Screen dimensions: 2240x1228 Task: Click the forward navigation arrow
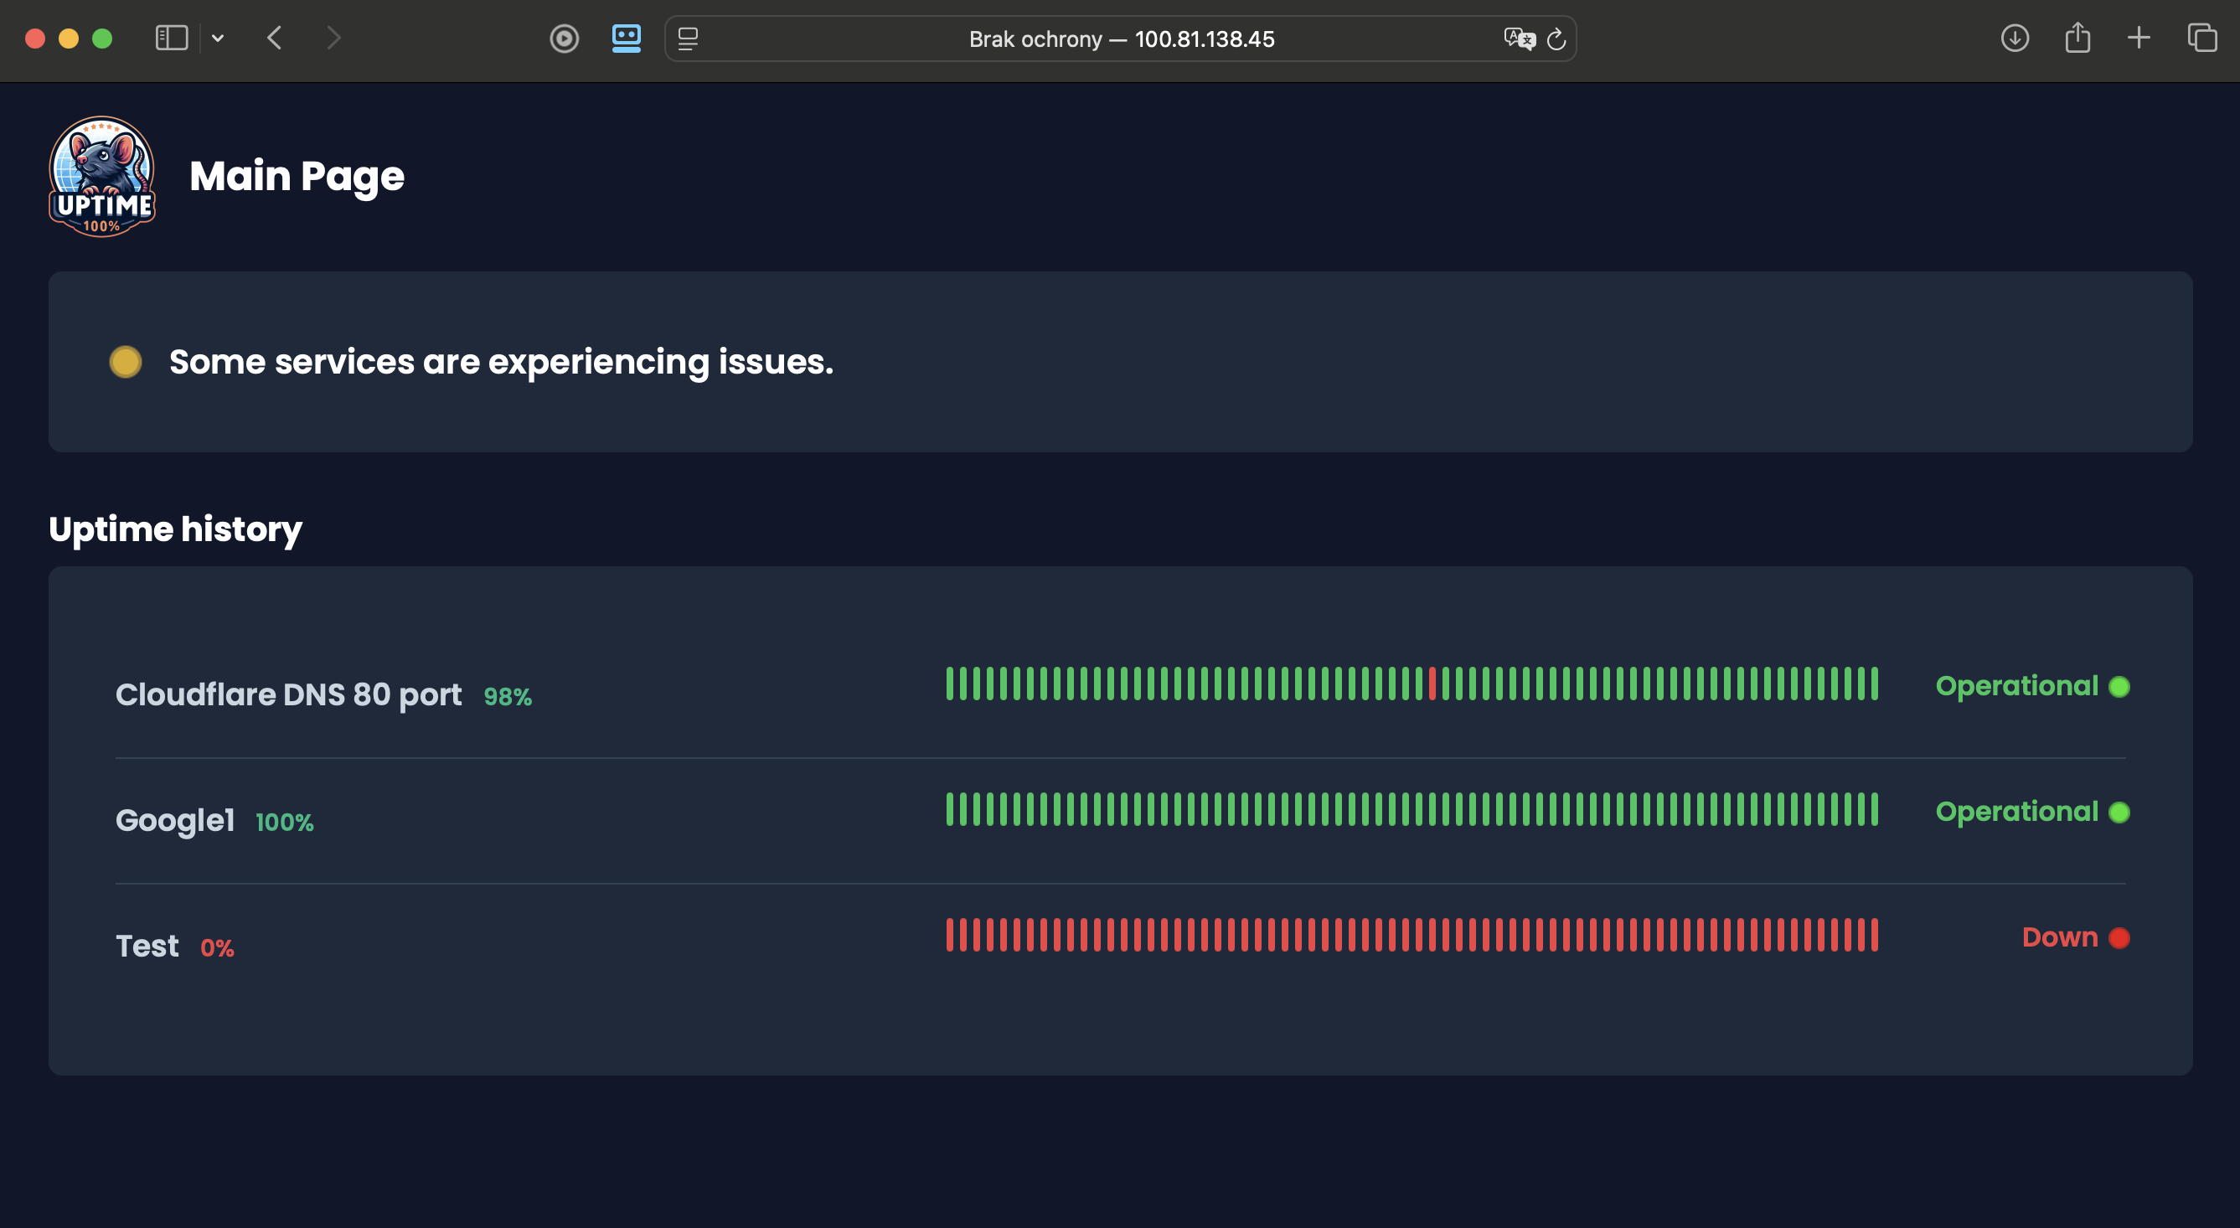point(333,39)
